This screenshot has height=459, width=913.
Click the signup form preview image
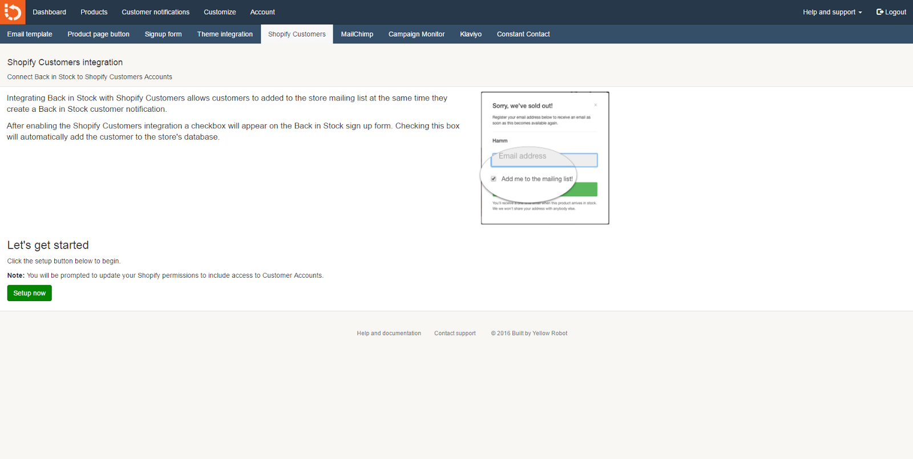pyautogui.click(x=545, y=158)
